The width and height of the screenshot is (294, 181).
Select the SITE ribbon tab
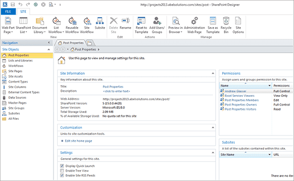[x=23, y=12]
